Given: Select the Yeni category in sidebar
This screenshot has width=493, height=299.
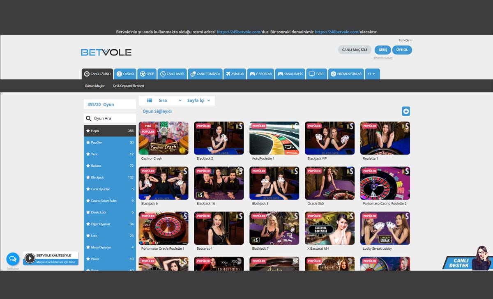Looking at the screenshot, I should pyautogui.click(x=110, y=154).
